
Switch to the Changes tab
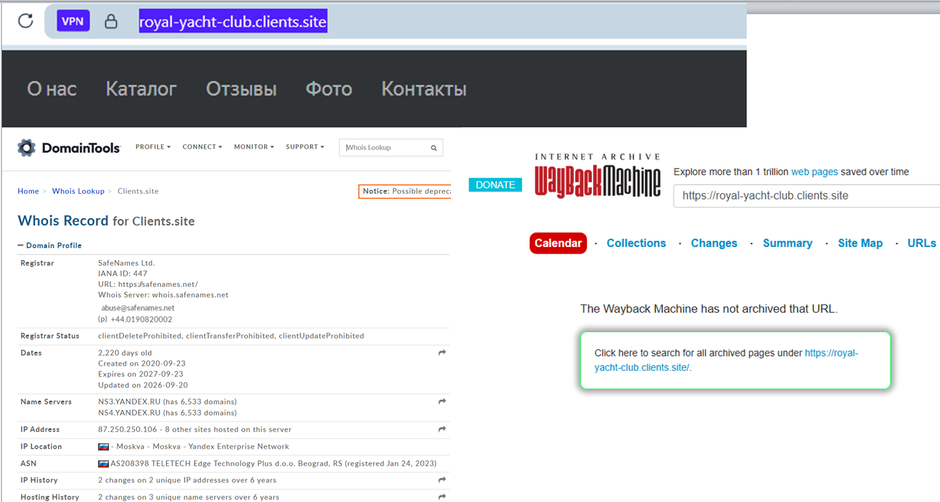[x=714, y=243]
